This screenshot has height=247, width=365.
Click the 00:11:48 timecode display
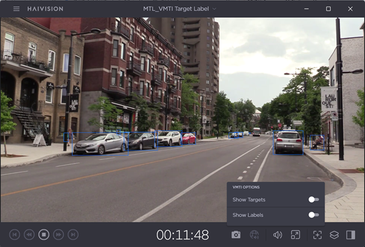click(x=182, y=235)
